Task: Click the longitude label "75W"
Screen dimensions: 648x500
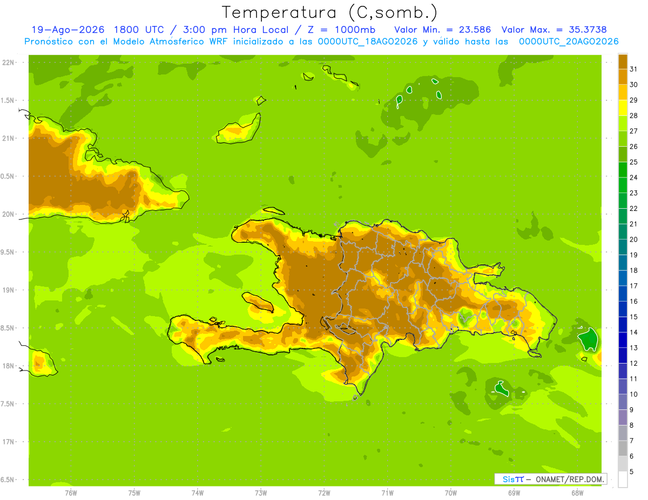Action: [x=134, y=493]
